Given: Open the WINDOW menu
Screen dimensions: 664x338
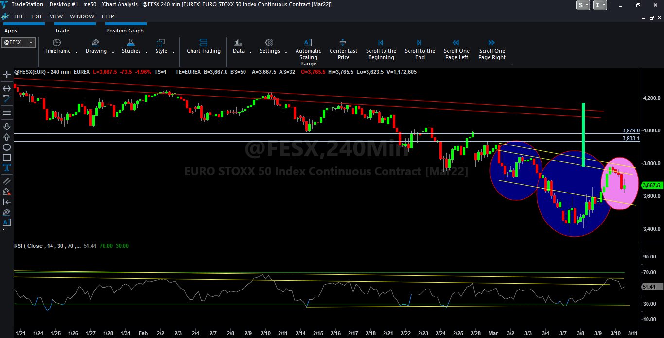Looking at the screenshot, I should pos(82,16).
